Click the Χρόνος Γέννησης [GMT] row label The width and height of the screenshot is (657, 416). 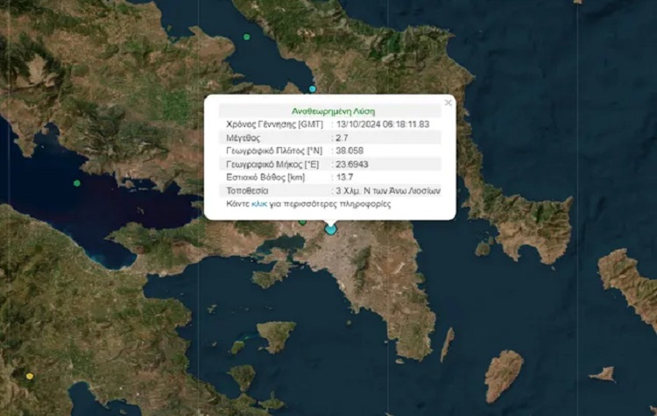click(x=274, y=124)
